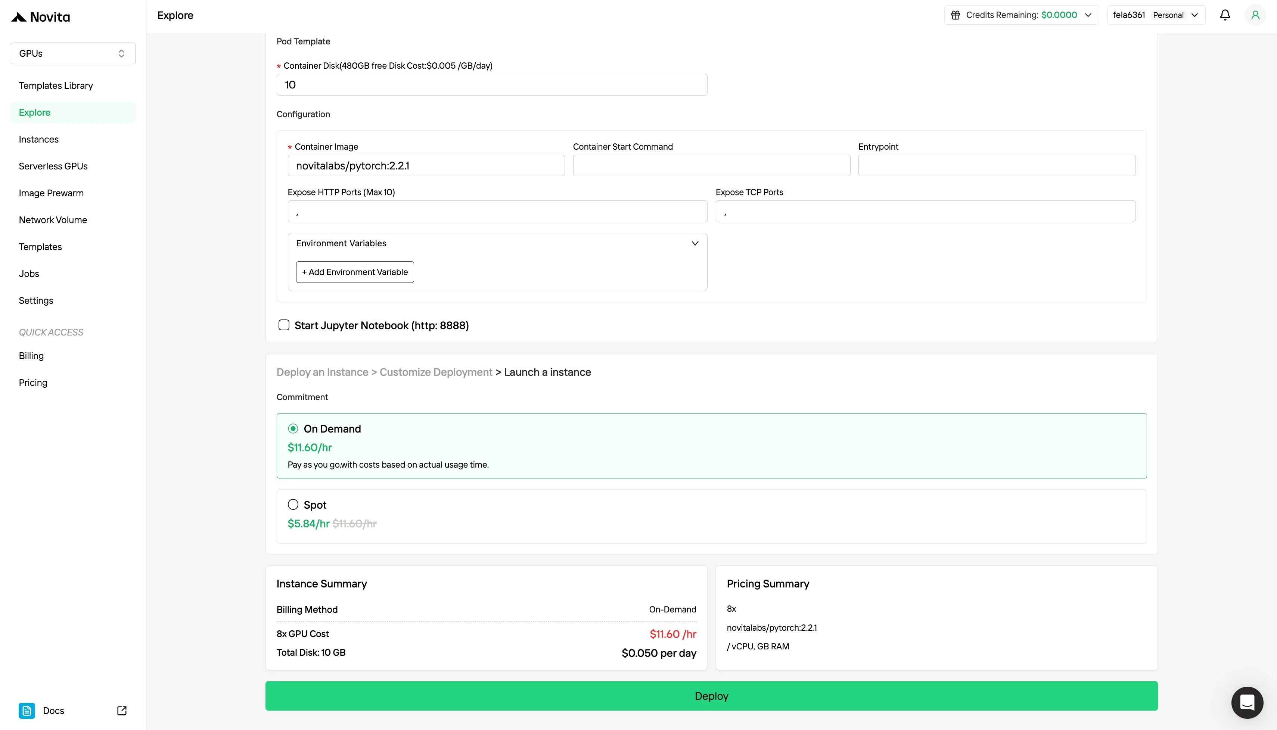Click the Expose TCP Ports field
The height and width of the screenshot is (730, 1277).
pos(925,211)
